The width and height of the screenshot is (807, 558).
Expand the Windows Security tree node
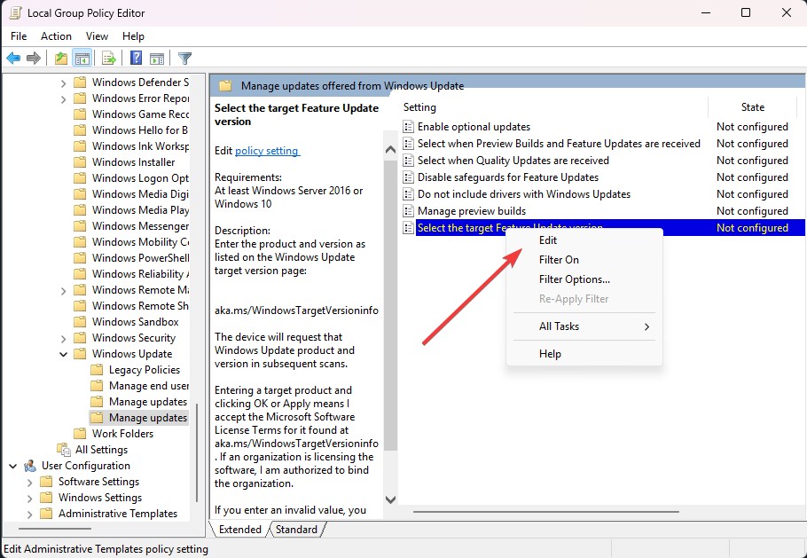(63, 338)
